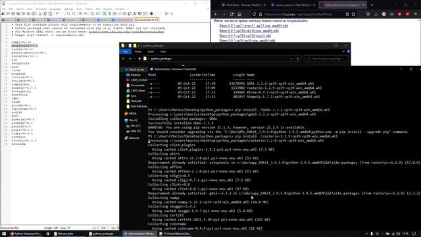The width and height of the screenshot is (421, 237).
Task: Click the Firefox Back arrow button
Action: pos(216,14)
